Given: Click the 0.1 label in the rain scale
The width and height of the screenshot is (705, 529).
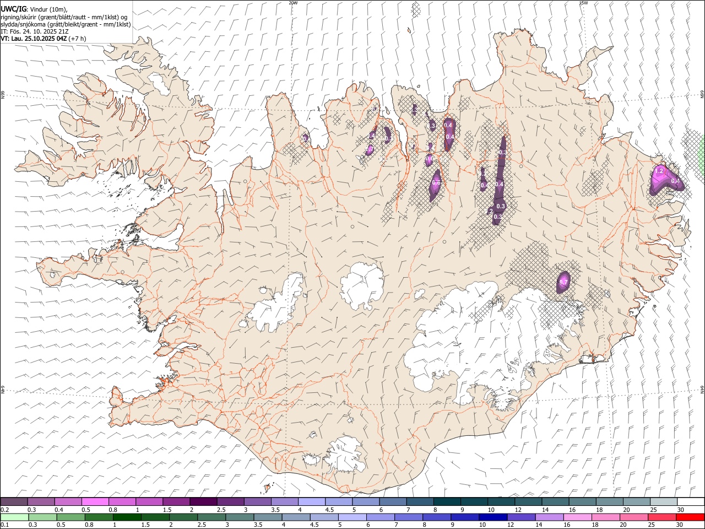Looking at the screenshot, I should tap(4, 525).
